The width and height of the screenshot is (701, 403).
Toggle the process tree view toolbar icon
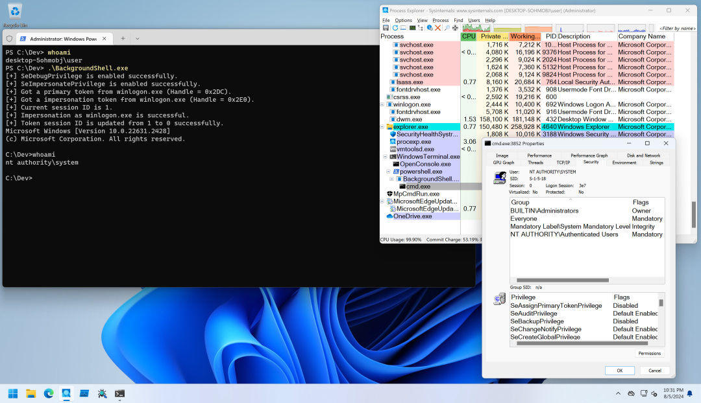click(420, 28)
